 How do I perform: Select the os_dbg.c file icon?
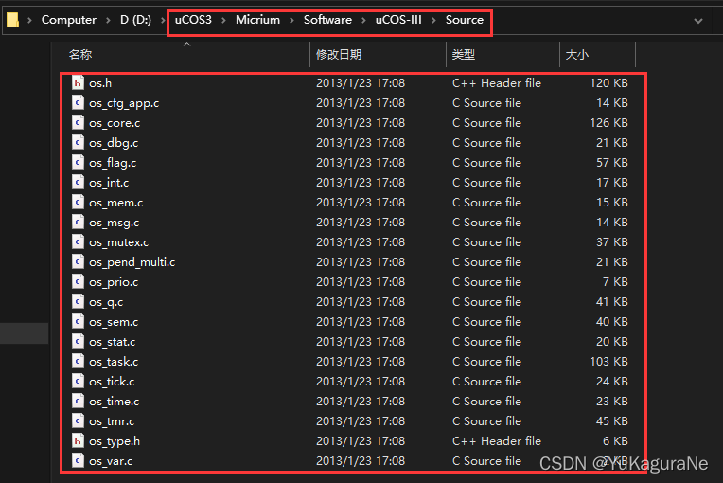point(78,143)
